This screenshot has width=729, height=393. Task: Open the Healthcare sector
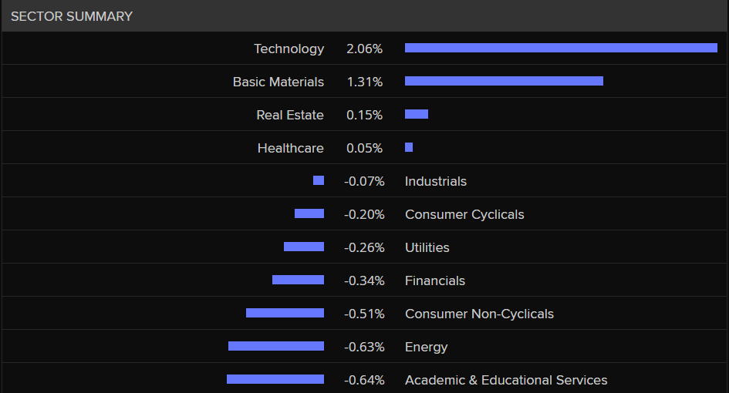tap(290, 148)
